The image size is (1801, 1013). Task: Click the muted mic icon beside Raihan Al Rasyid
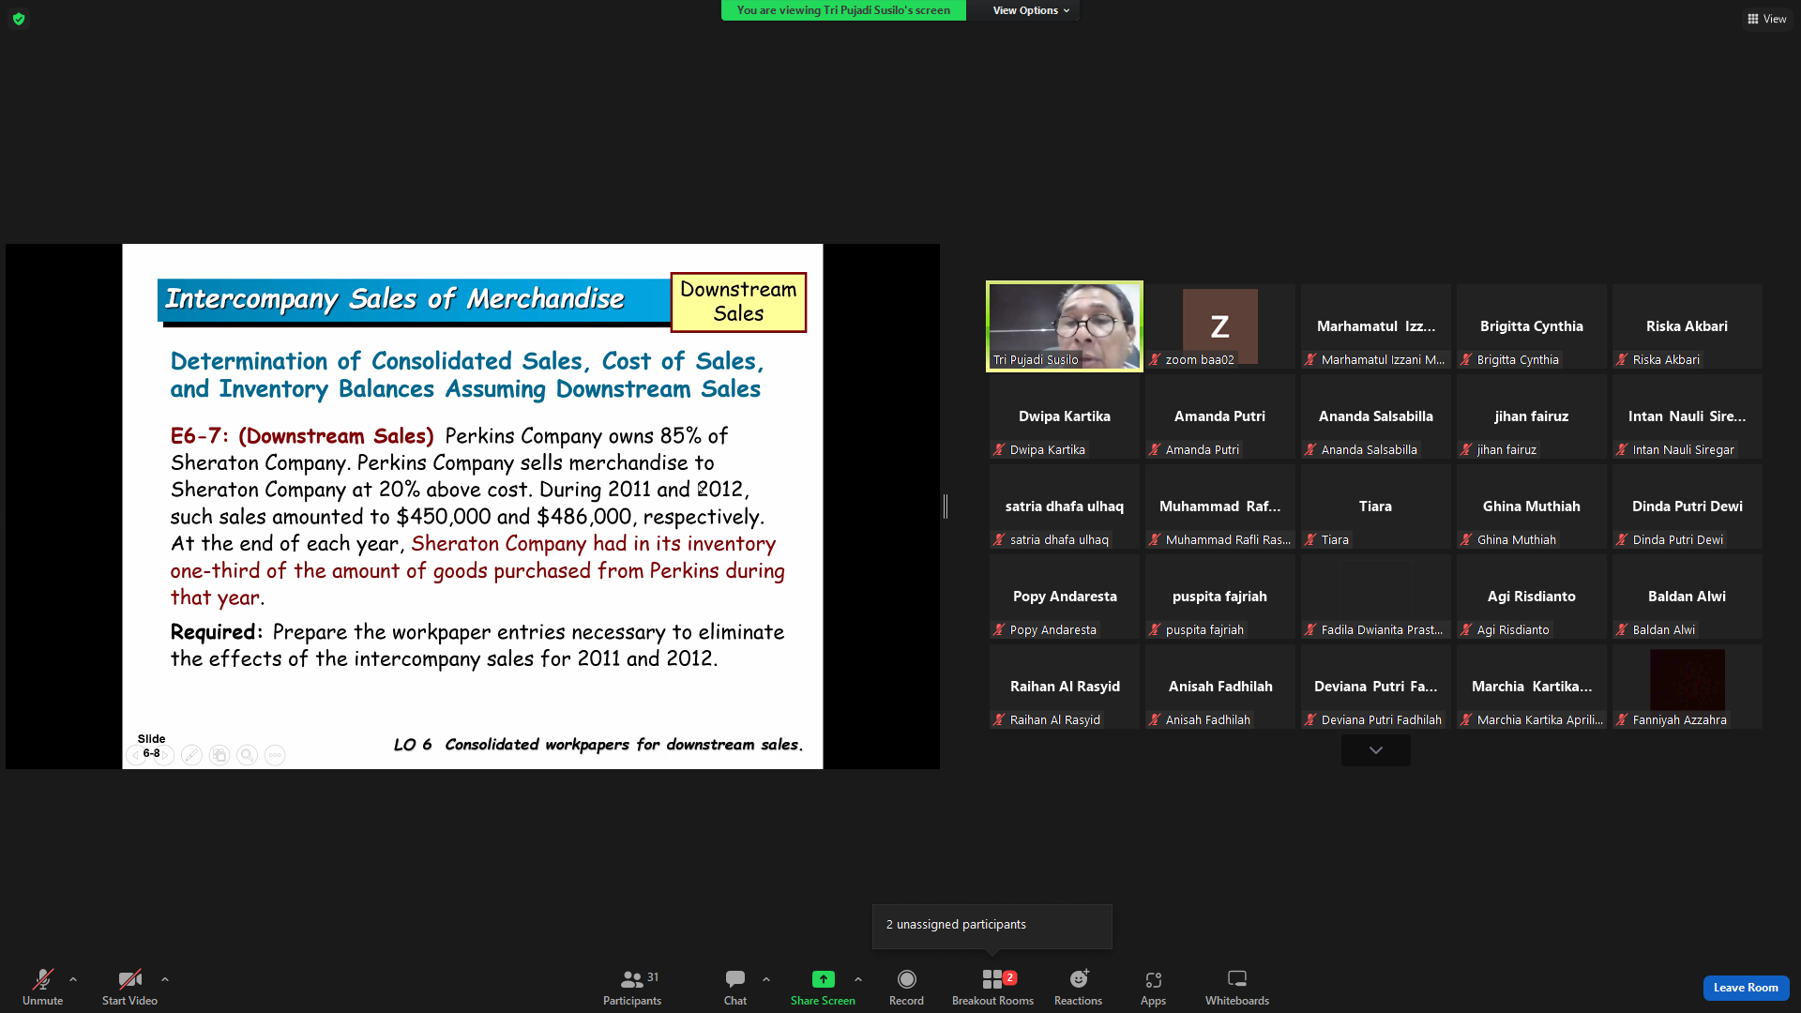coord(999,720)
